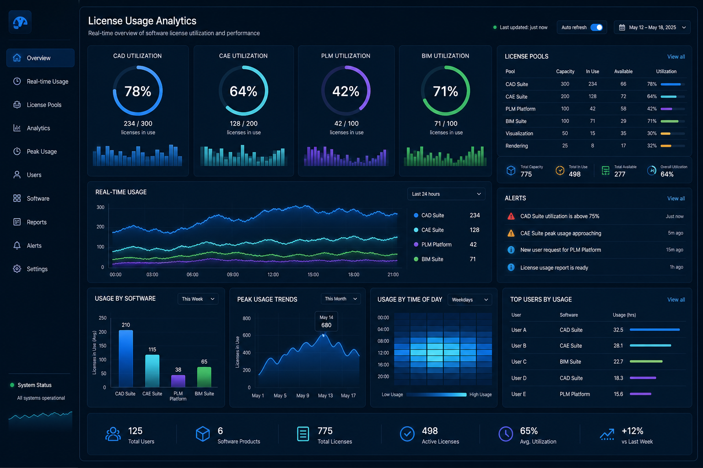The height and width of the screenshot is (468, 703).
Task: Toggle the Auto refresh switch
Action: pyautogui.click(x=596, y=27)
